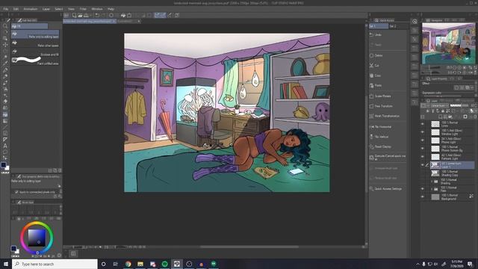
Task: Hide the Lines layer eye icon
Action: [423, 124]
